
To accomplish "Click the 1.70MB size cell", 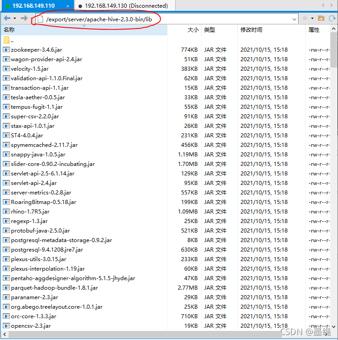I will (x=188, y=164).
